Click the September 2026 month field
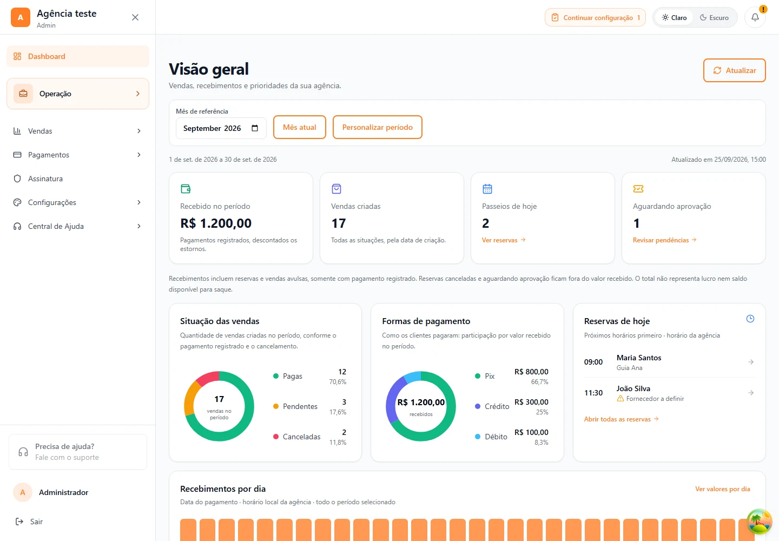Viewport: 779px width, 541px height. 221,128
